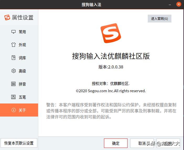This screenshot has width=184, height=150.
Task: Switch to the 外观 tab
Action: [x=19, y=45]
